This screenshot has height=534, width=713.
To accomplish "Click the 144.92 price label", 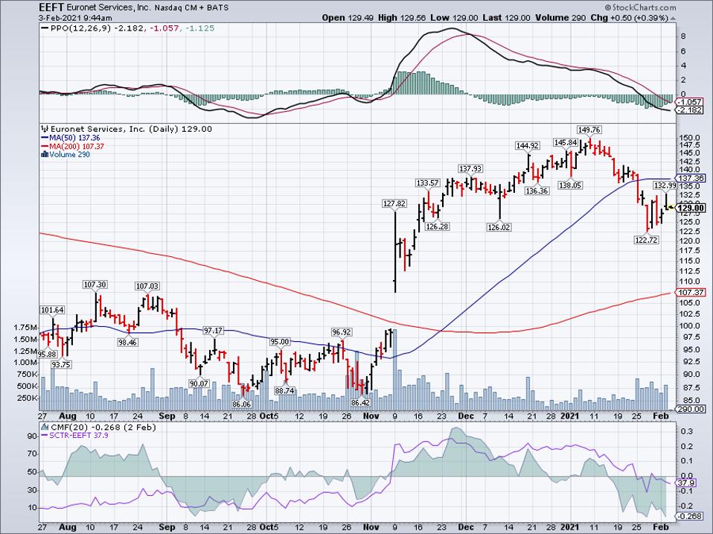I will [528, 145].
